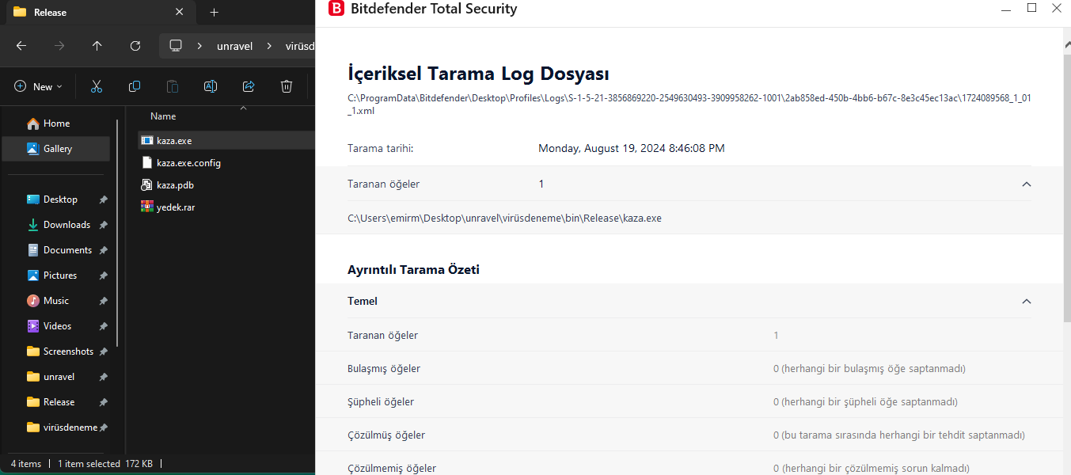Open a new Explorer tab
Screen dimensions: 1071x475
click(x=214, y=12)
